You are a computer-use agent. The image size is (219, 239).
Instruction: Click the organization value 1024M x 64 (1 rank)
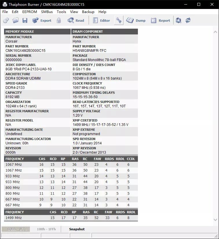click(x=21, y=106)
